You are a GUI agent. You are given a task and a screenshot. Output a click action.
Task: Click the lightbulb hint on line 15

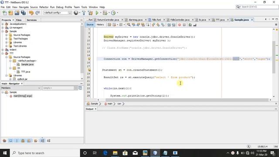click(89, 59)
